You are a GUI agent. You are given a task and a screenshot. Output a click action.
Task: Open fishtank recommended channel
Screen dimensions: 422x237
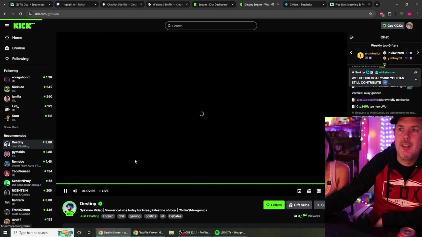click(x=28, y=202)
